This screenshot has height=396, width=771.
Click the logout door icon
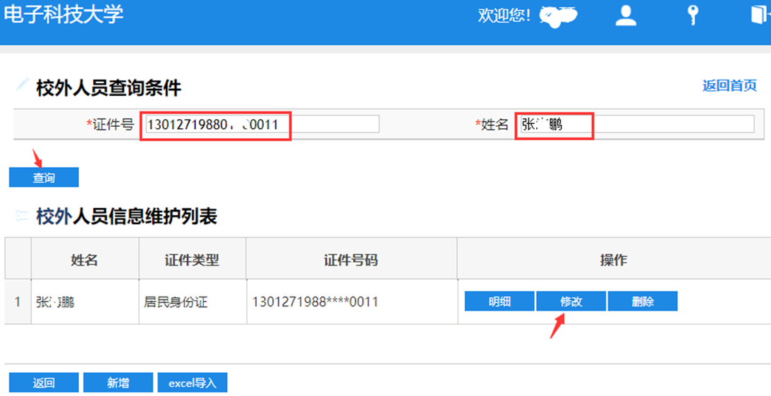tap(758, 16)
